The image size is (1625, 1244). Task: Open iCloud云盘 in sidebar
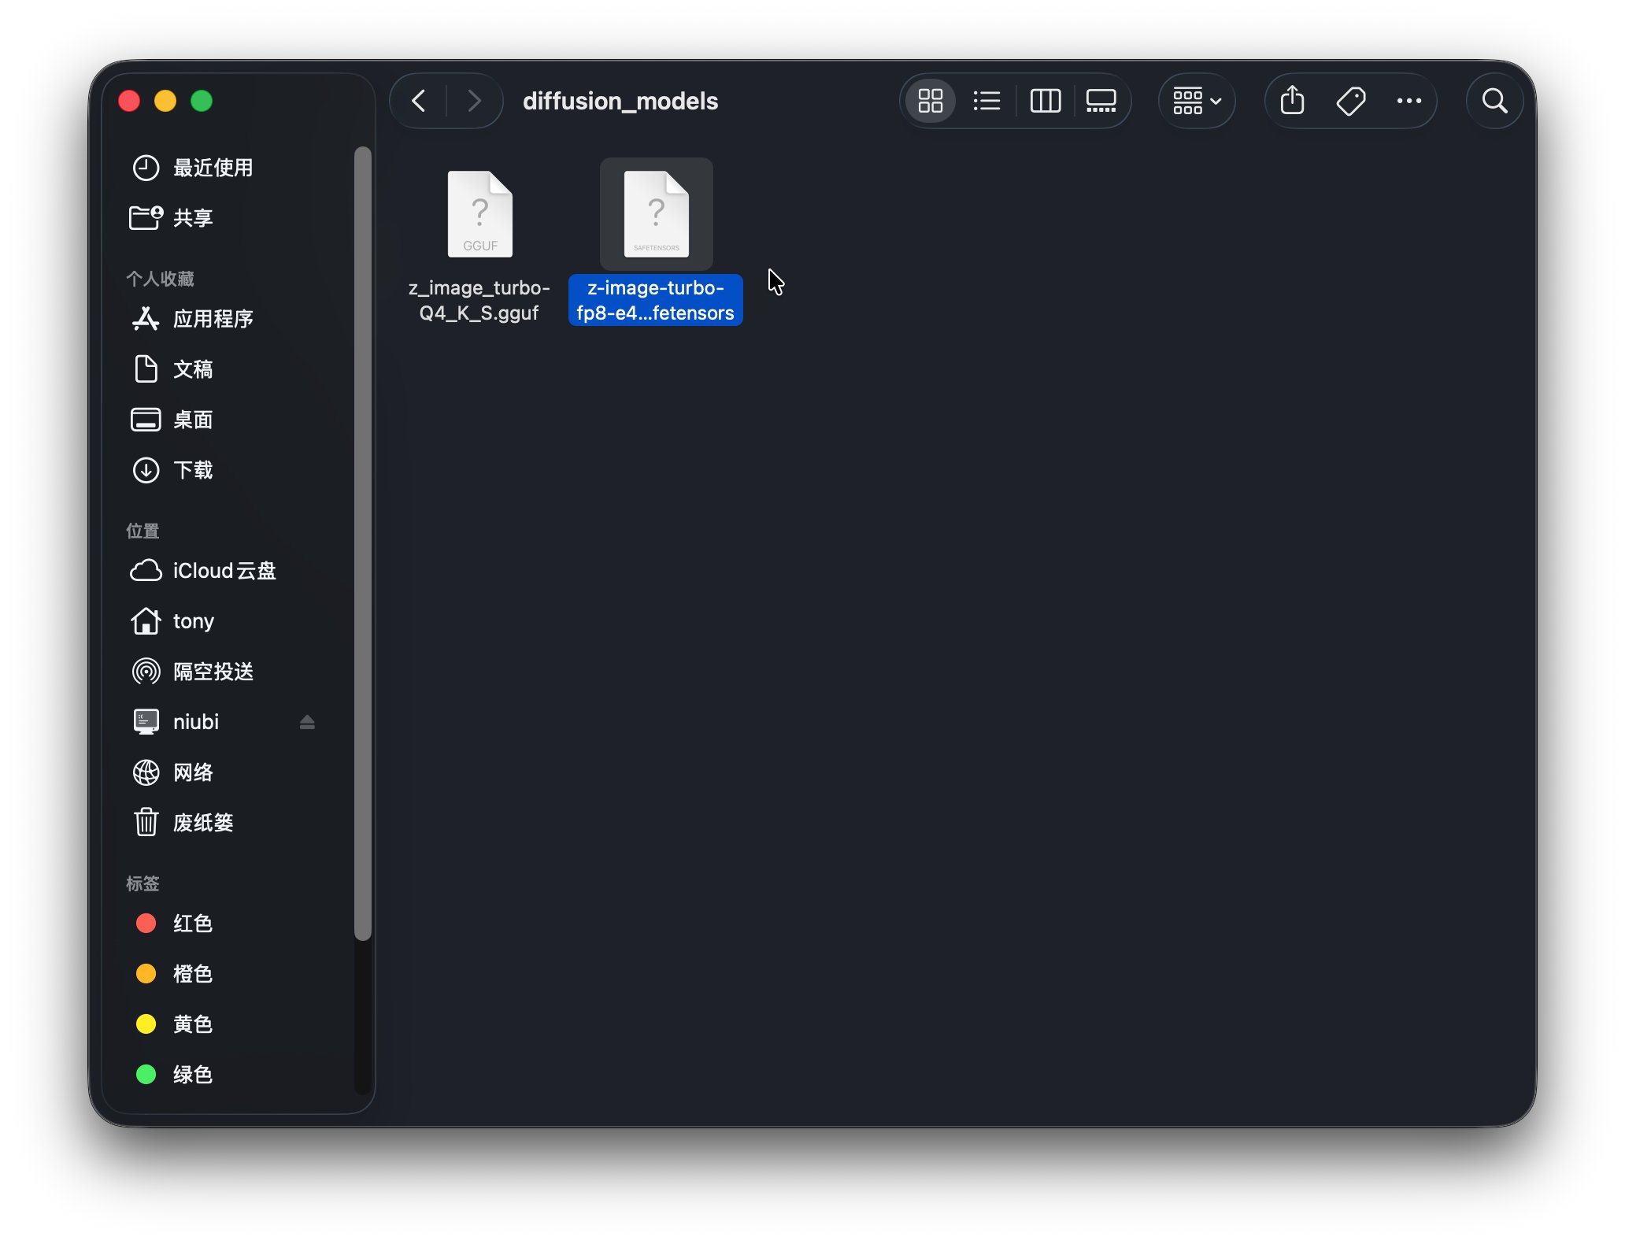click(x=224, y=571)
